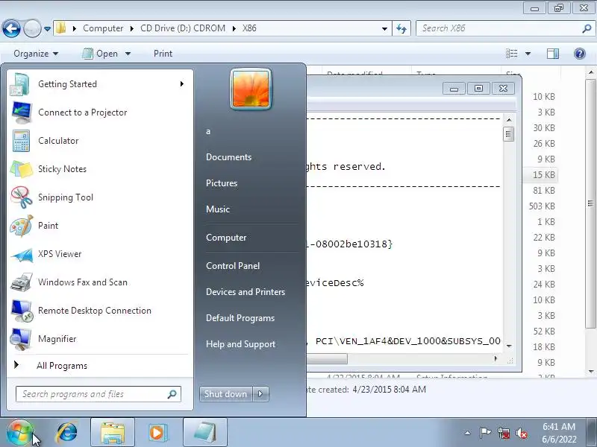Image resolution: width=597 pixels, height=447 pixels.
Task: Click Notepad scroll down arrow
Action: (509, 346)
